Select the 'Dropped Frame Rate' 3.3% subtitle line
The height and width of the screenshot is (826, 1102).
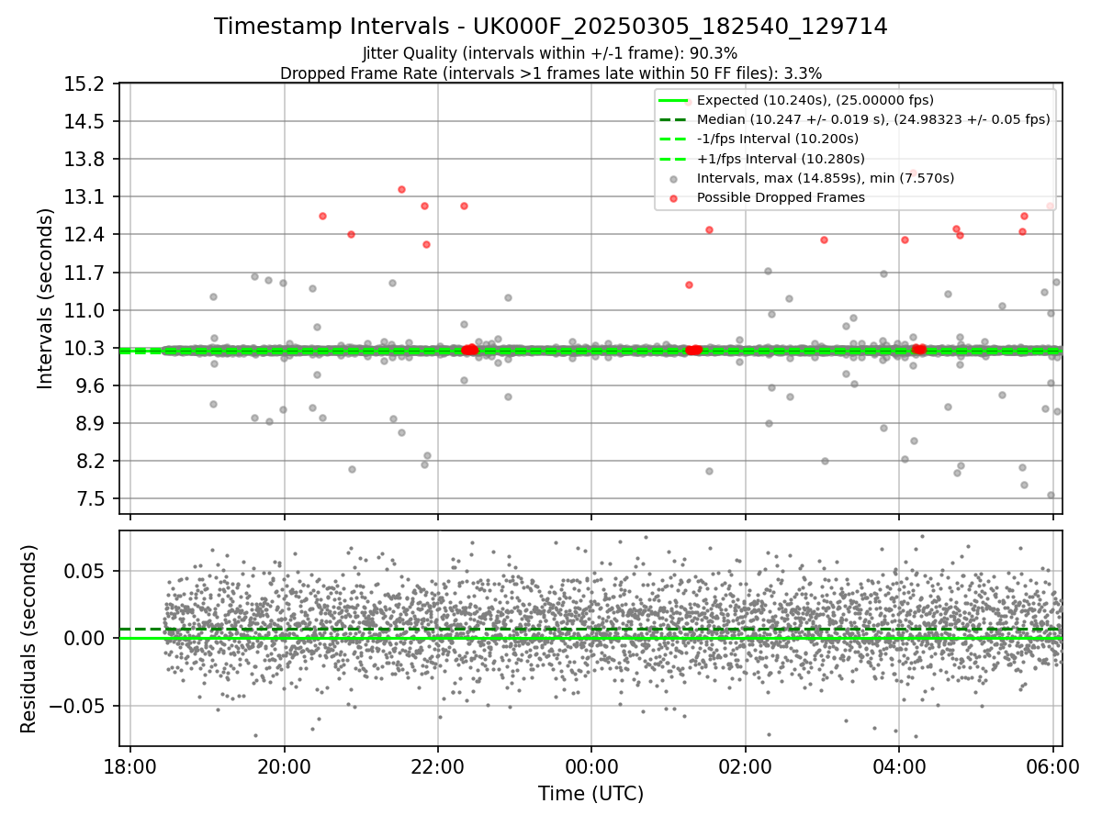pos(550,73)
